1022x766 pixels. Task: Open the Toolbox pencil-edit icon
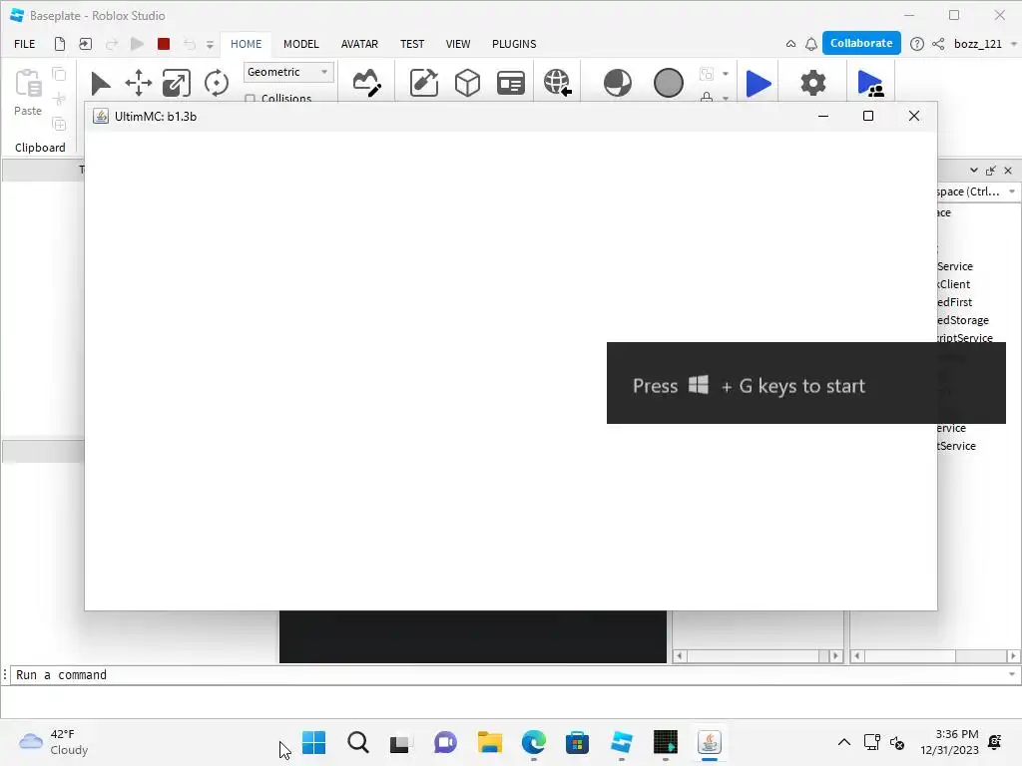point(423,83)
